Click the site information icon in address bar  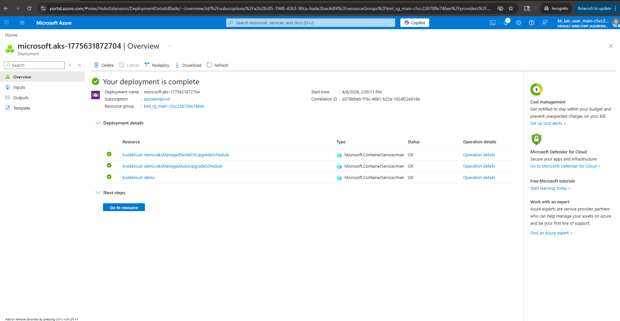click(43, 8)
